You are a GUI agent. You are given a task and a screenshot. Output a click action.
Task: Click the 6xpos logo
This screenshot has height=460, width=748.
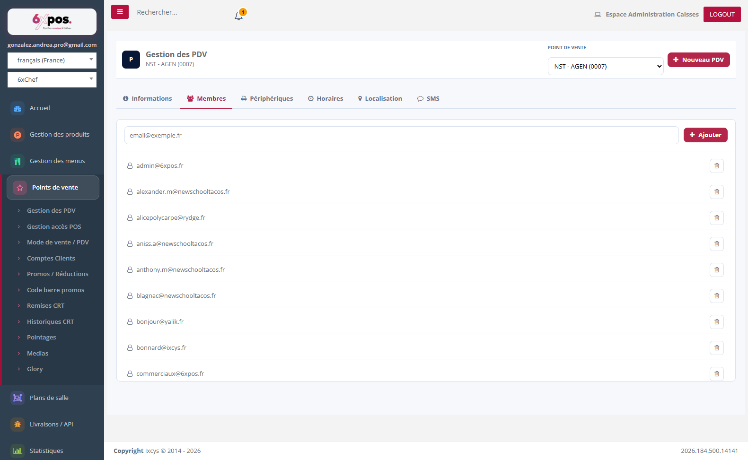coord(52,21)
